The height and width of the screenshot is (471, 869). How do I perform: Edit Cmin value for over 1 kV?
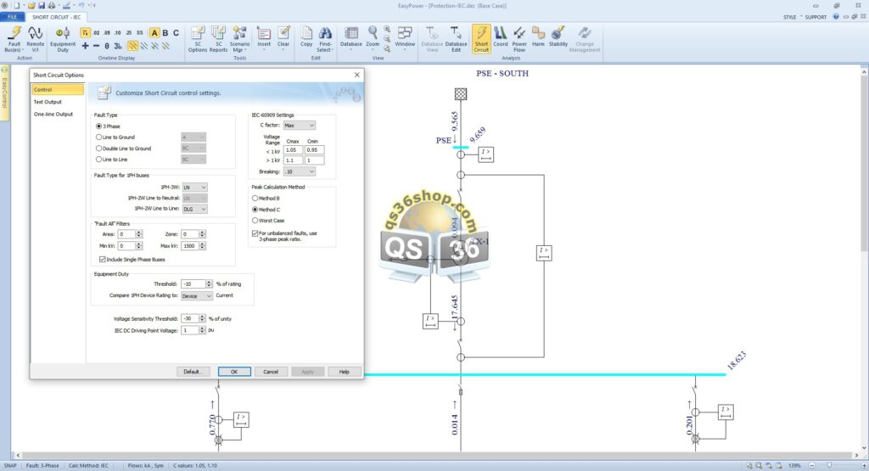click(314, 160)
